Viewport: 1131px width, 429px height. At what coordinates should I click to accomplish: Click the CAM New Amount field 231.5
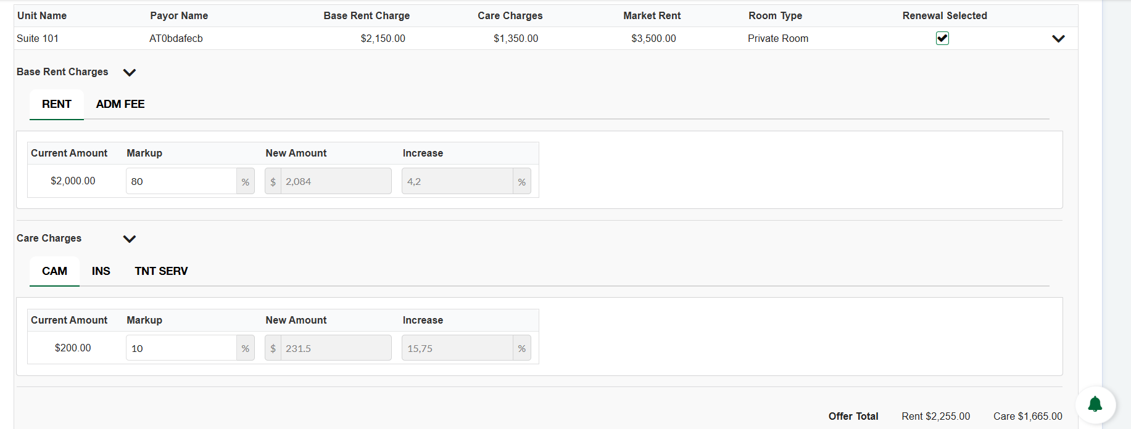click(336, 348)
